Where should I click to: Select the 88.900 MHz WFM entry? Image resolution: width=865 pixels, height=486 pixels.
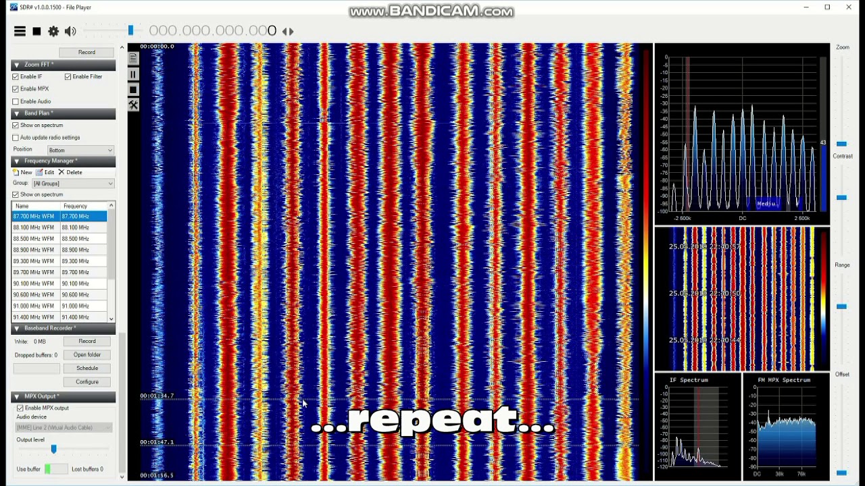click(59, 250)
